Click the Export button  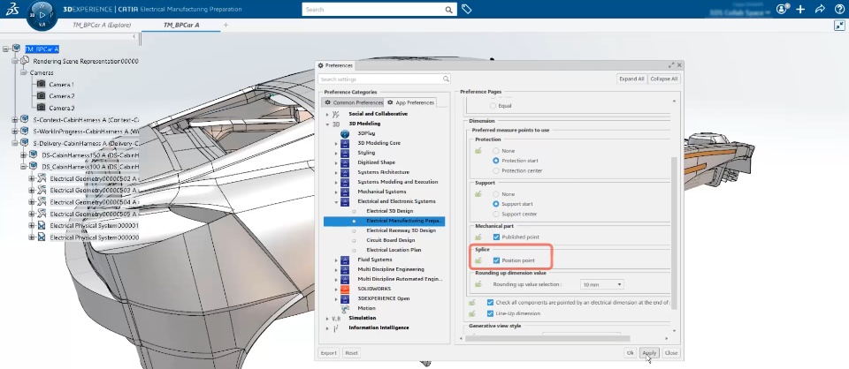pyautogui.click(x=329, y=353)
